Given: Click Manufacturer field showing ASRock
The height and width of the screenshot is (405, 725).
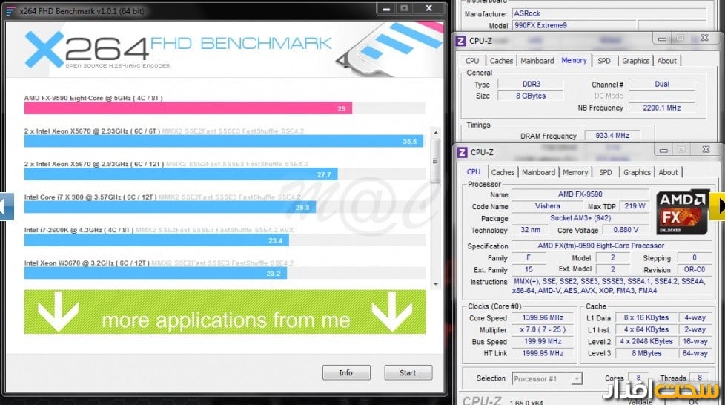Looking at the screenshot, I should [609, 13].
